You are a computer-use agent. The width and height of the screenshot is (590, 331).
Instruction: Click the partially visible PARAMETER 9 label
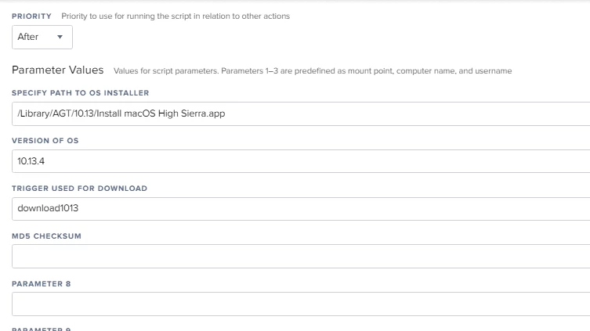coord(41,329)
